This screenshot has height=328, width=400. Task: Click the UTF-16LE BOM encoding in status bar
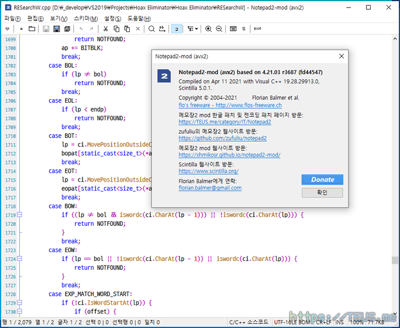(x=292, y=322)
